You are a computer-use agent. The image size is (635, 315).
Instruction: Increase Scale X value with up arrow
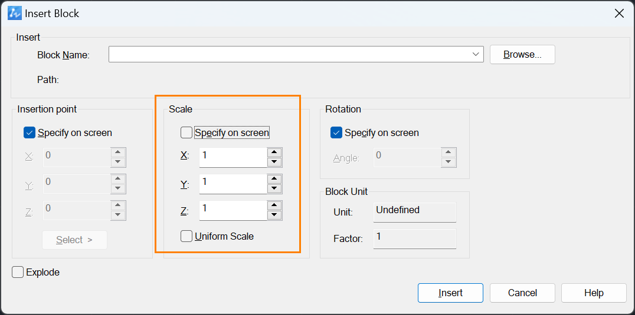click(274, 152)
